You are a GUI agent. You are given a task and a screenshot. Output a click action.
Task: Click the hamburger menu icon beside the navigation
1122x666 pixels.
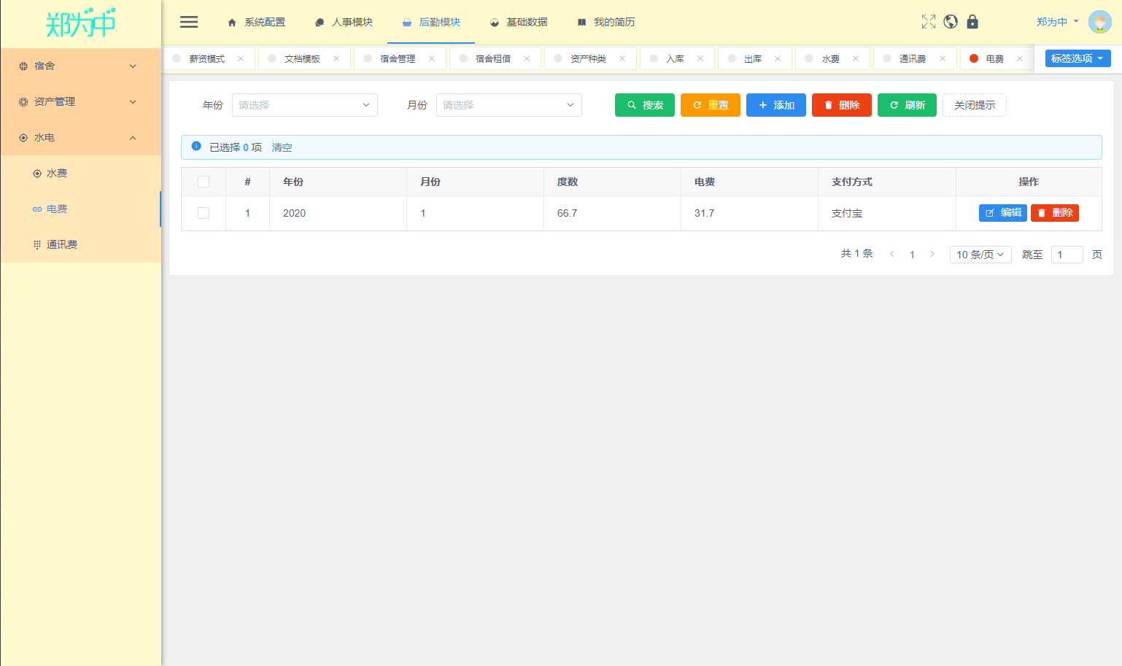pos(188,22)
